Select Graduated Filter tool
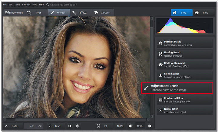Screen dimensions: 218x132 point(185,100)
